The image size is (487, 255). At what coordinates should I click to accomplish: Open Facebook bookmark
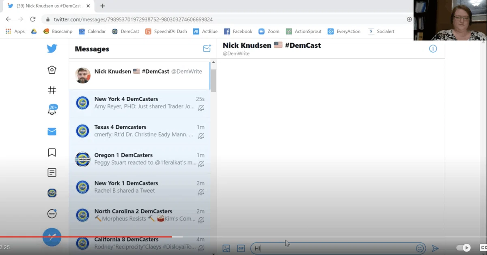(x=238, y=31)
